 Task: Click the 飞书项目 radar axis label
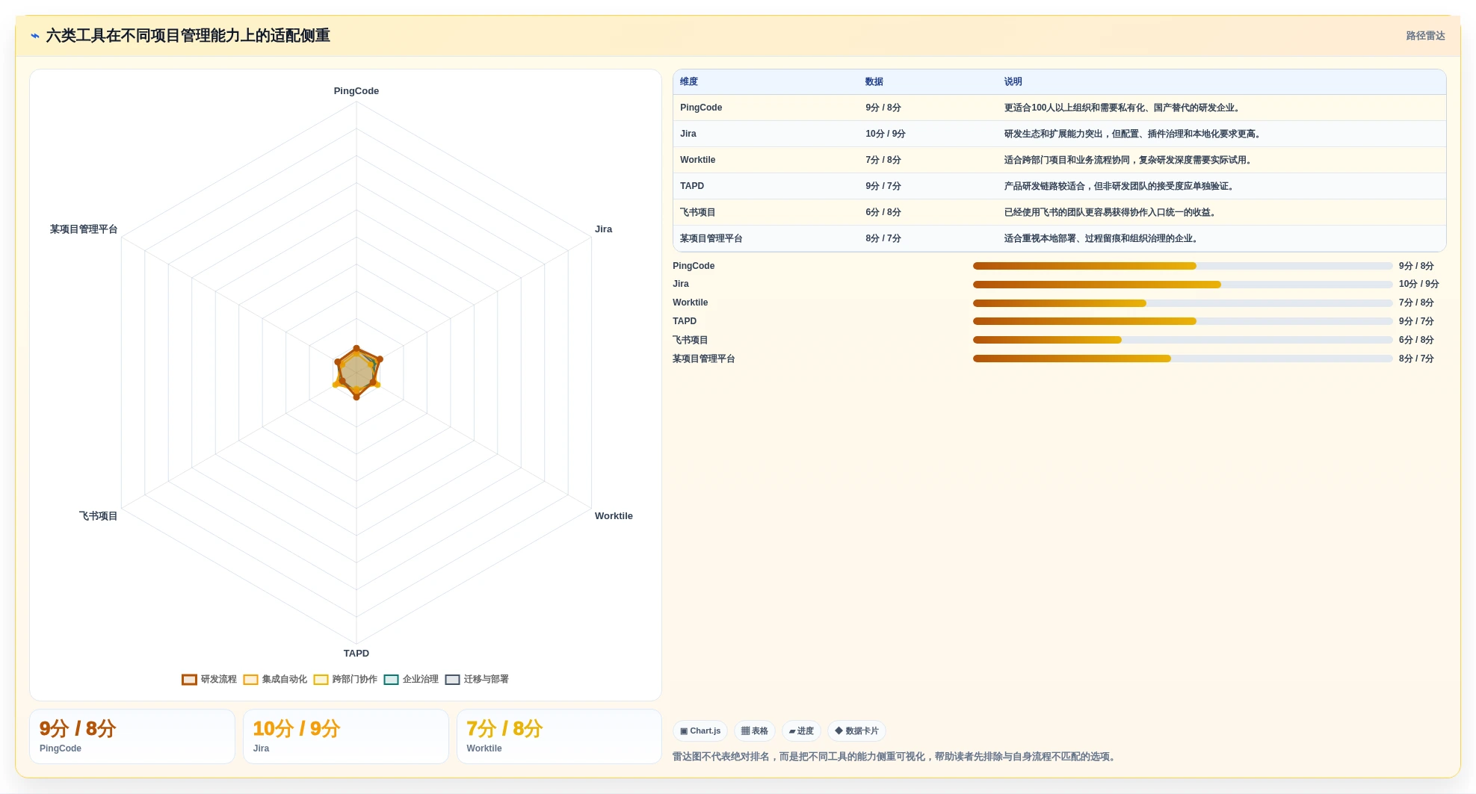[x=99, y=516]
